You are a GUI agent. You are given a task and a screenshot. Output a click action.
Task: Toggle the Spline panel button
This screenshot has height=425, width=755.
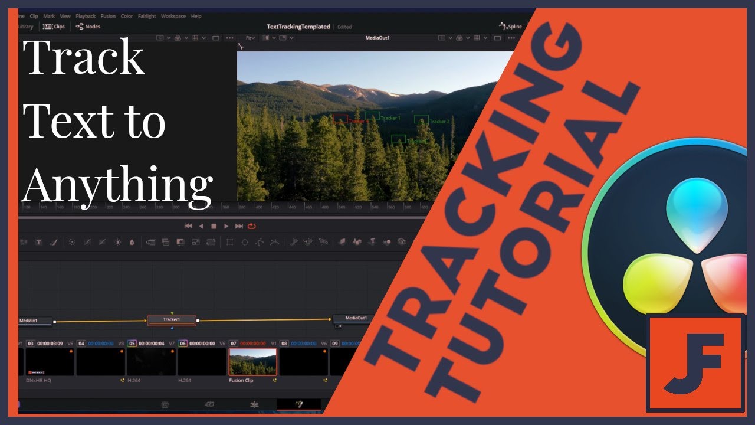coord(511,27)
